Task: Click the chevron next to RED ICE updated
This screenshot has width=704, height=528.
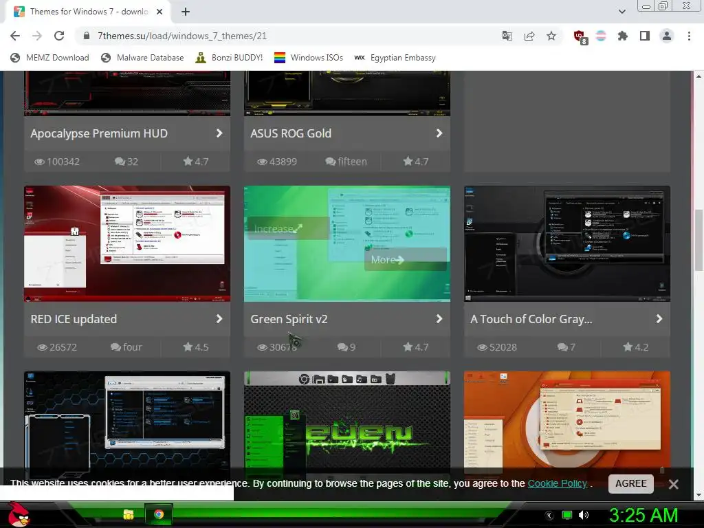Action: [219, 319]
